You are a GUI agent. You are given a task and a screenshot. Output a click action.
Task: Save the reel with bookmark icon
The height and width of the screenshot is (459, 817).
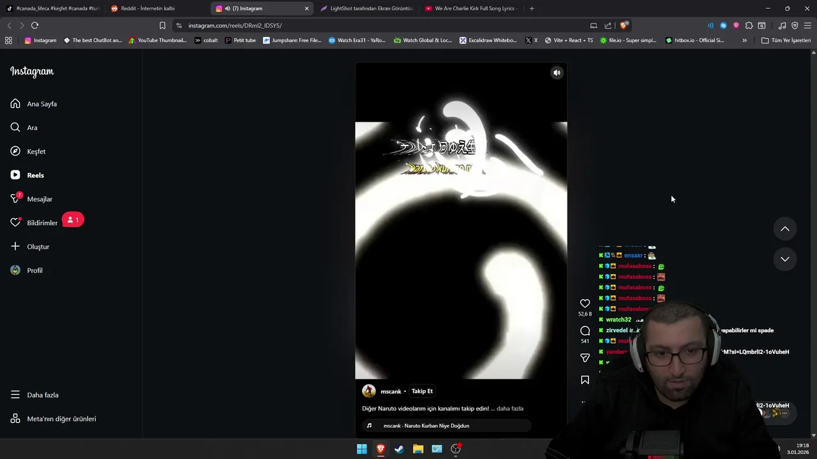585,380
